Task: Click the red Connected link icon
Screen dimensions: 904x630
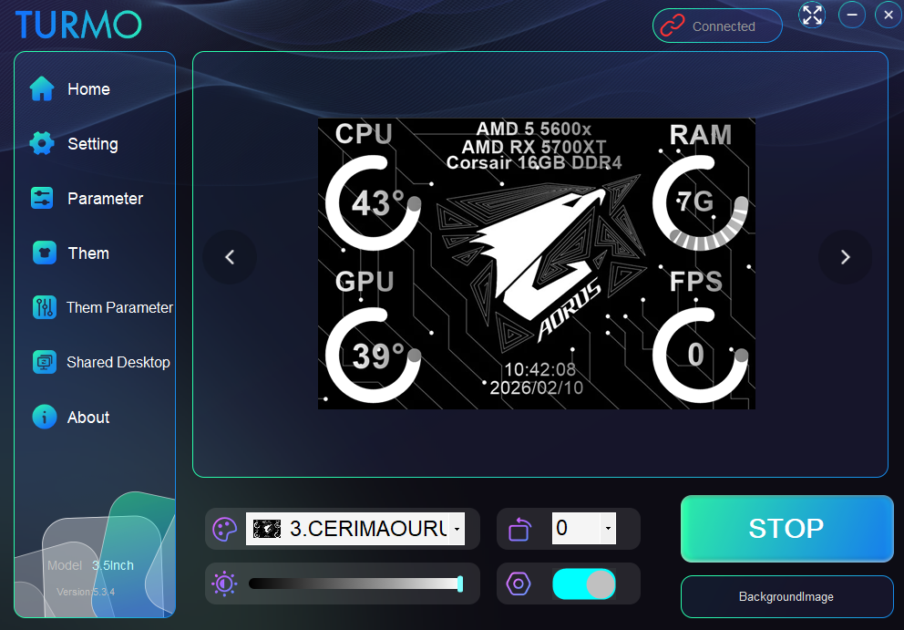Action: (673, 26)
